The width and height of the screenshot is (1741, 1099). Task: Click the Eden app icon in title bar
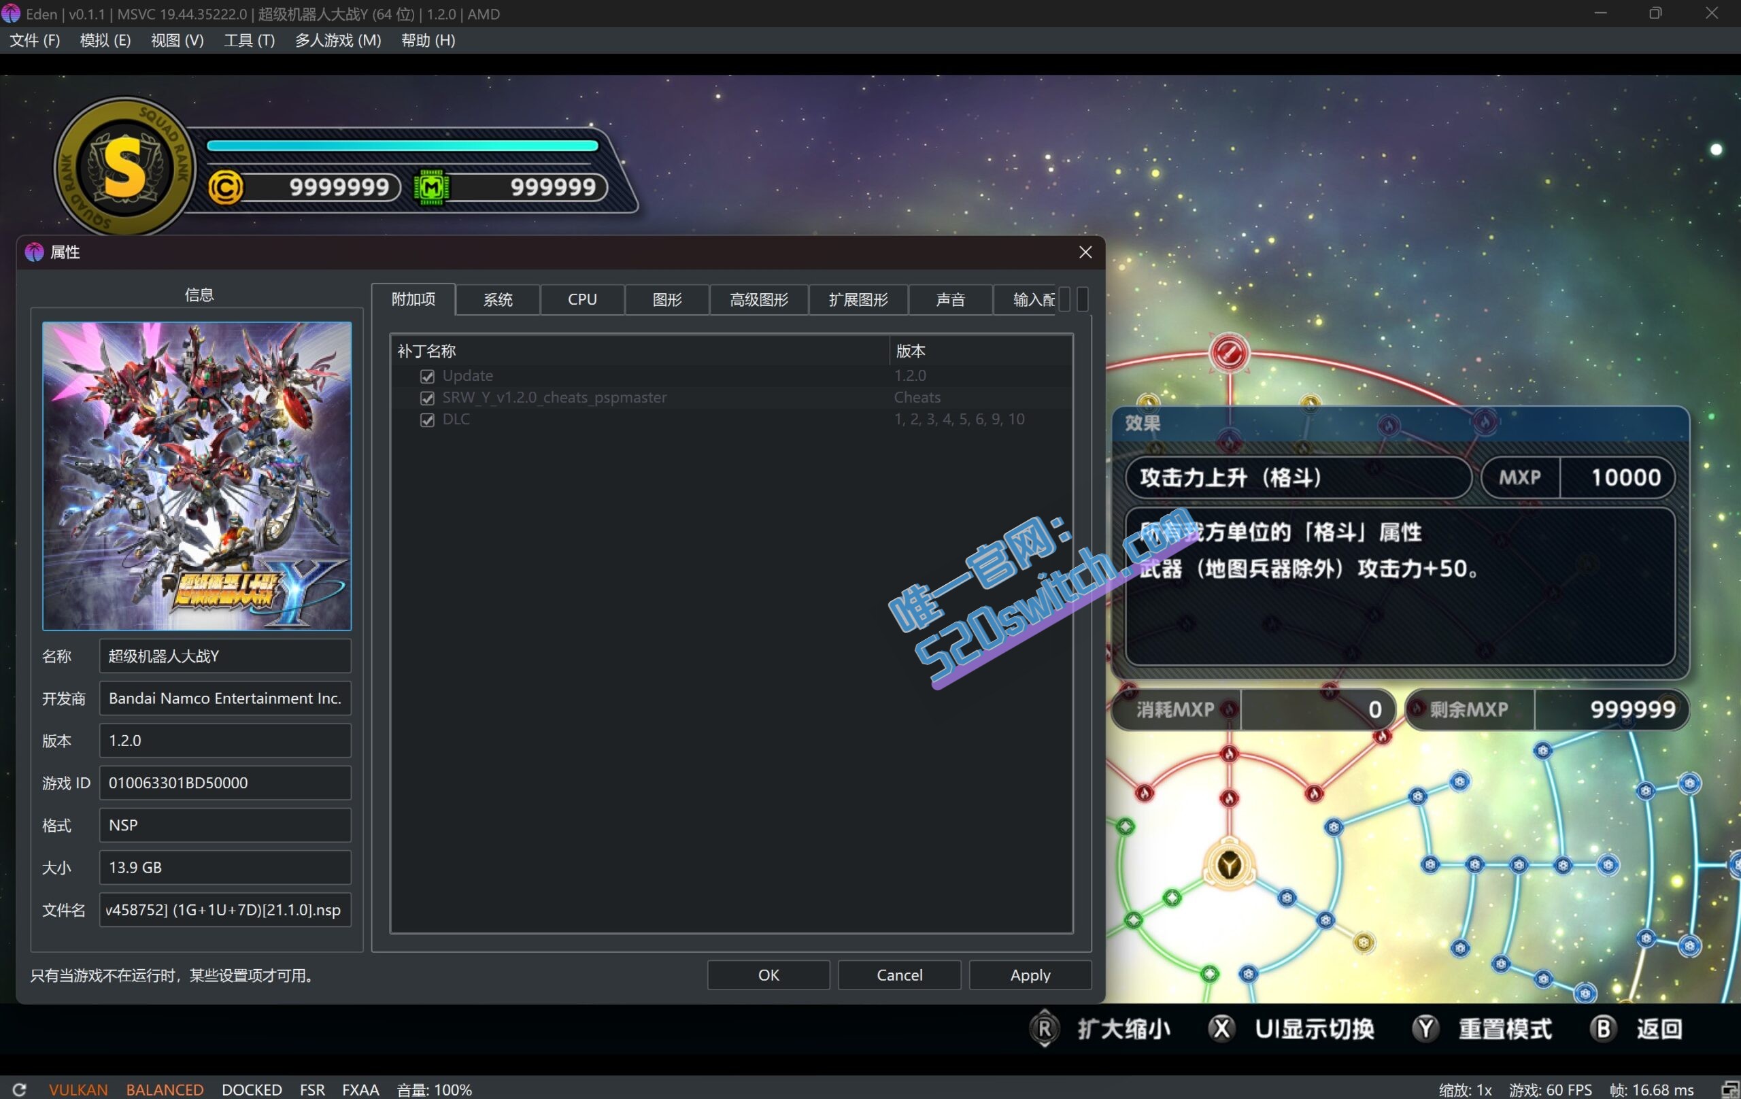[11, 13]
